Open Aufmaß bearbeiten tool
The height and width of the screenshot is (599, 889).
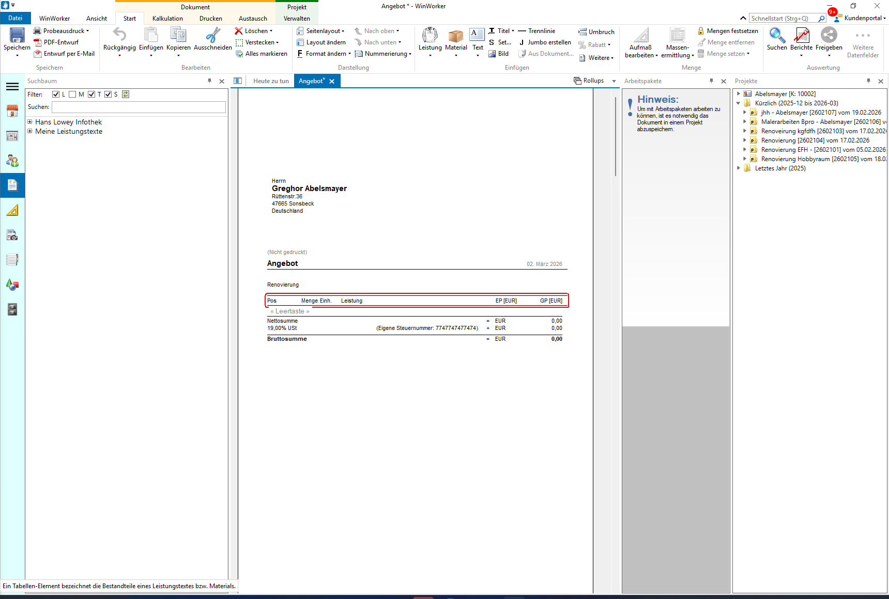point(640,36)
